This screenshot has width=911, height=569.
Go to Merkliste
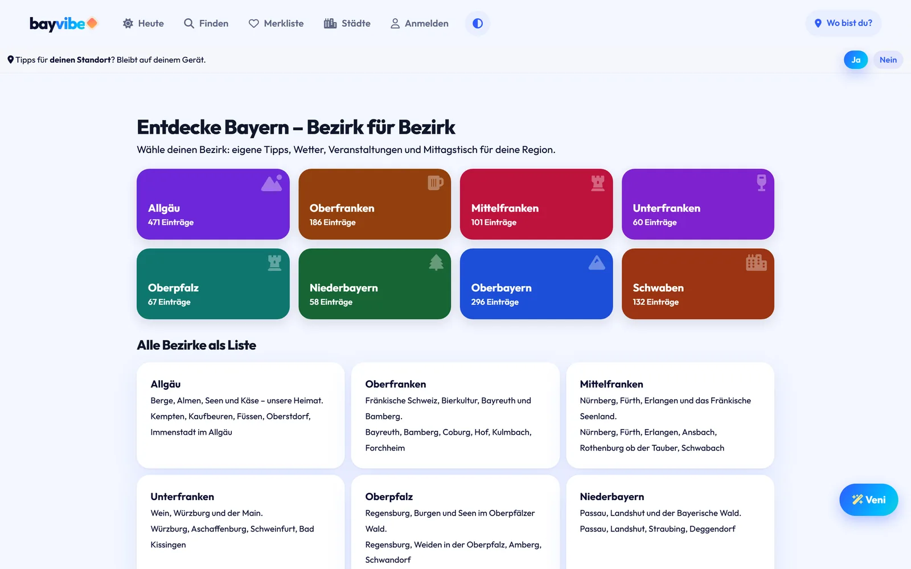(276, 23)
